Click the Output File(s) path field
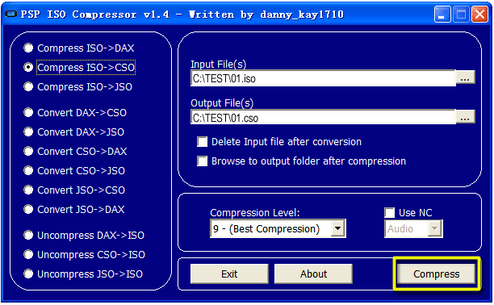 [323, 117]
